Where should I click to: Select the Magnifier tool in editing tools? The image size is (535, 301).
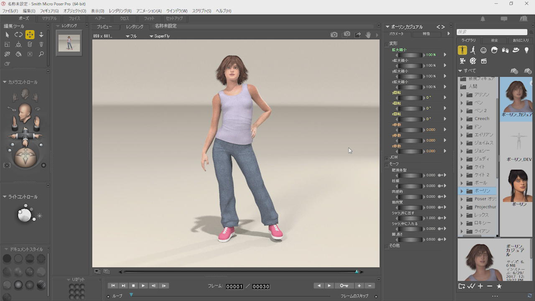(41, 54)
